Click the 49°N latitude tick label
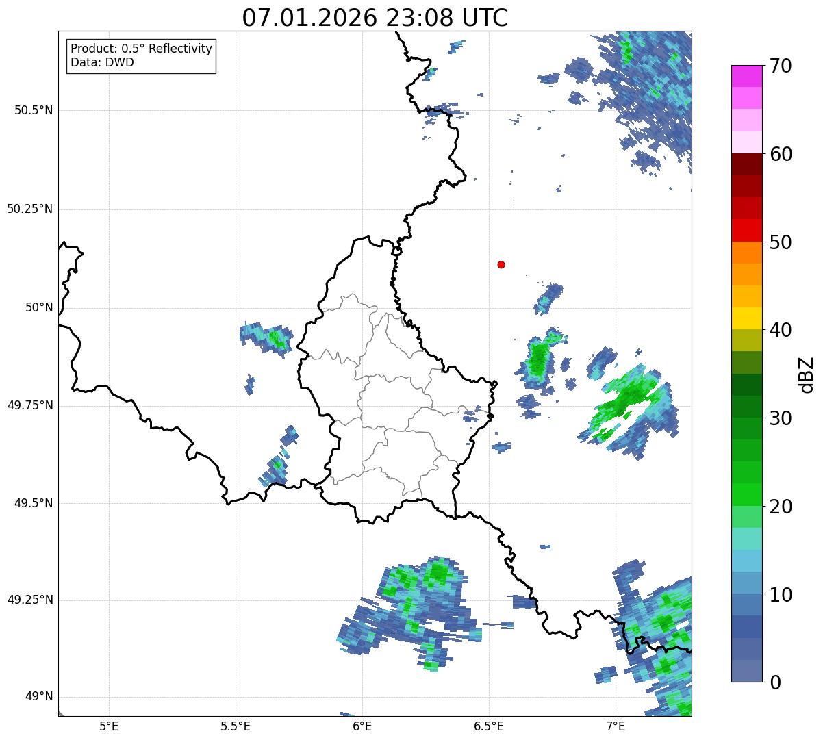This screenshot has height=740, width=823. coord(38,697)
